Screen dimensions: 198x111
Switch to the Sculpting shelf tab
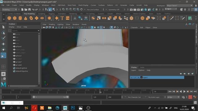click(42, 14)
